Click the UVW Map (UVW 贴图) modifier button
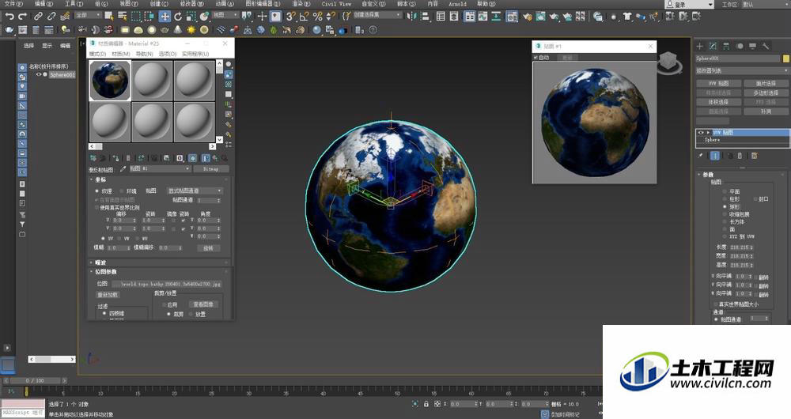This screenshot has height=419, width=791. pos(718,83)
